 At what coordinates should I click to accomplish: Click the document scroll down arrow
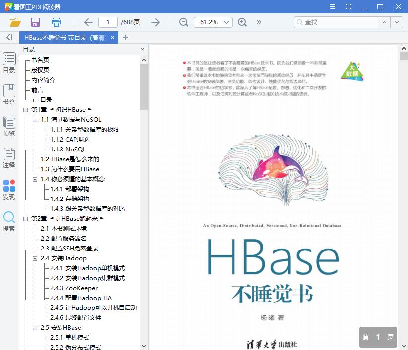(x=404, y=346)
